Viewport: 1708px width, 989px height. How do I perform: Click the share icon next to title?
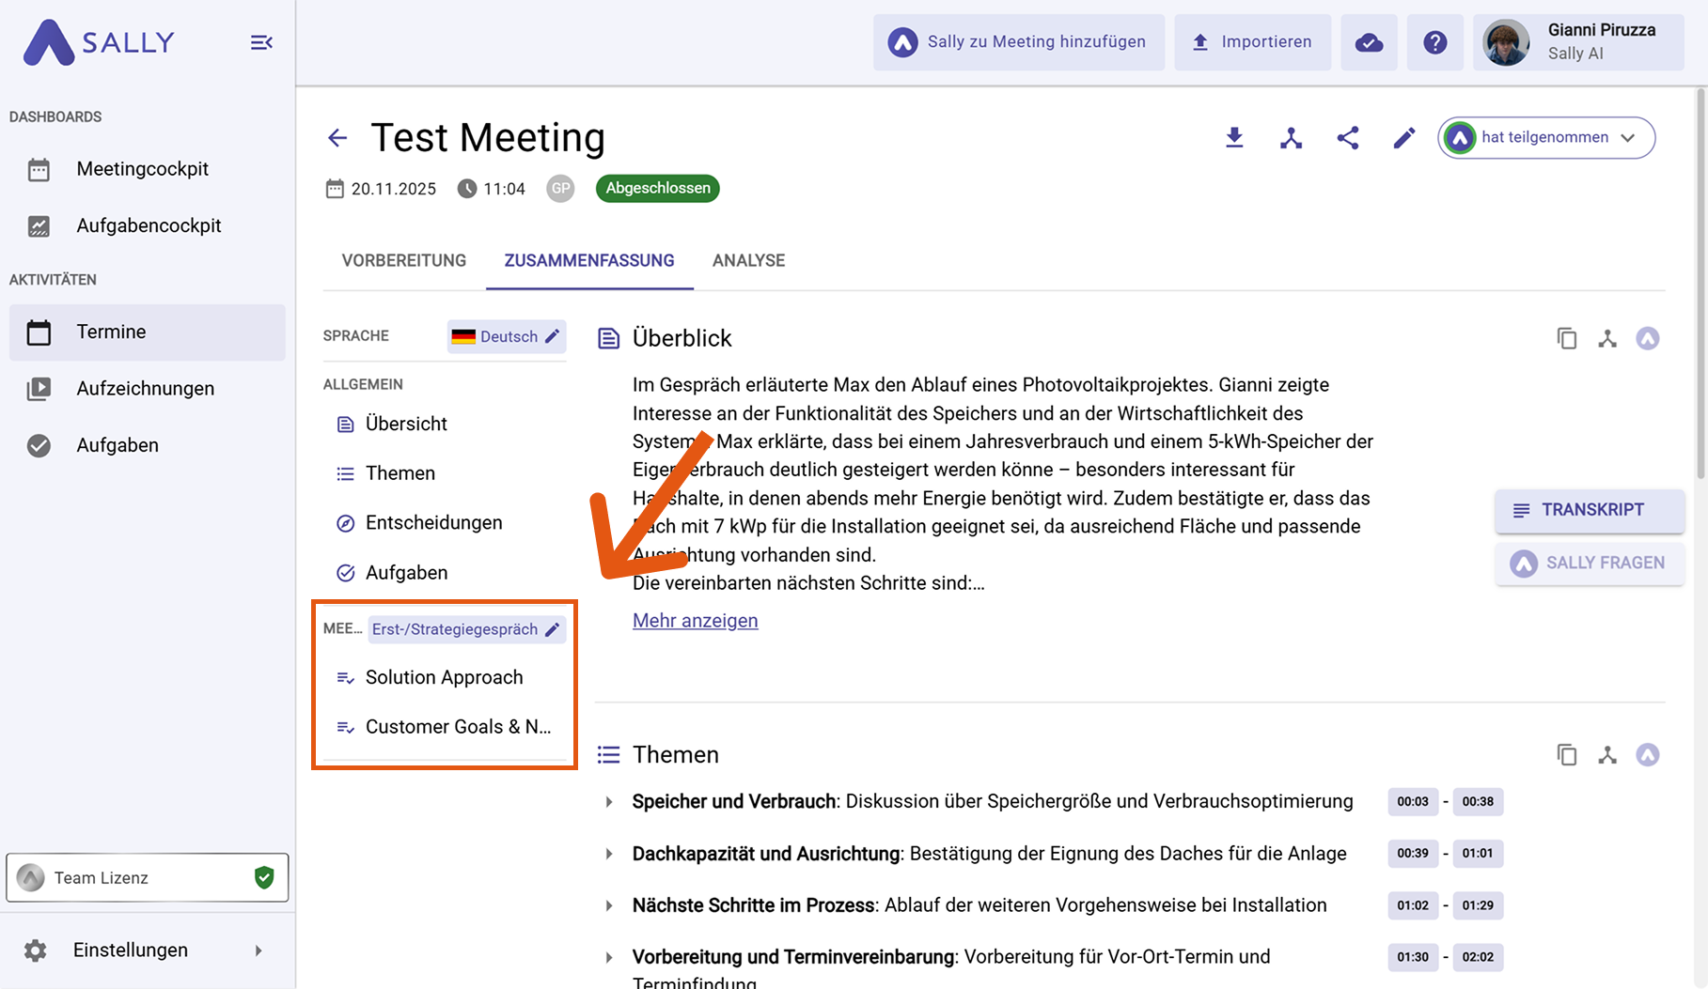[x=1347, y=138]
